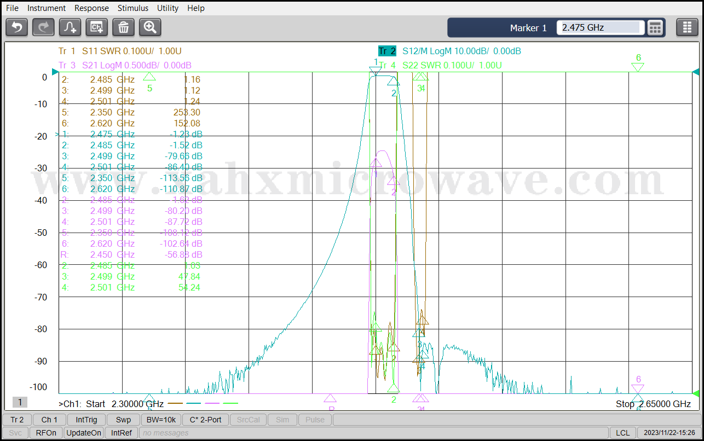Click the greyed SrcCal status button
704x441 pixels.
[249, 420]
